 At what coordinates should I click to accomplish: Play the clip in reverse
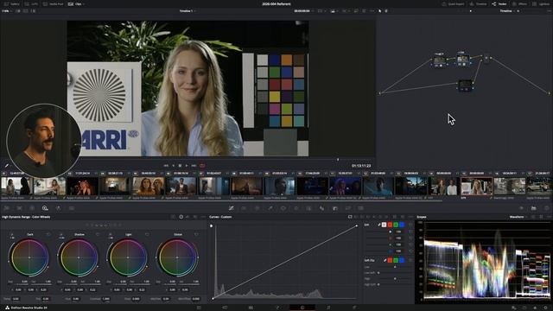(x=173, y=165)
